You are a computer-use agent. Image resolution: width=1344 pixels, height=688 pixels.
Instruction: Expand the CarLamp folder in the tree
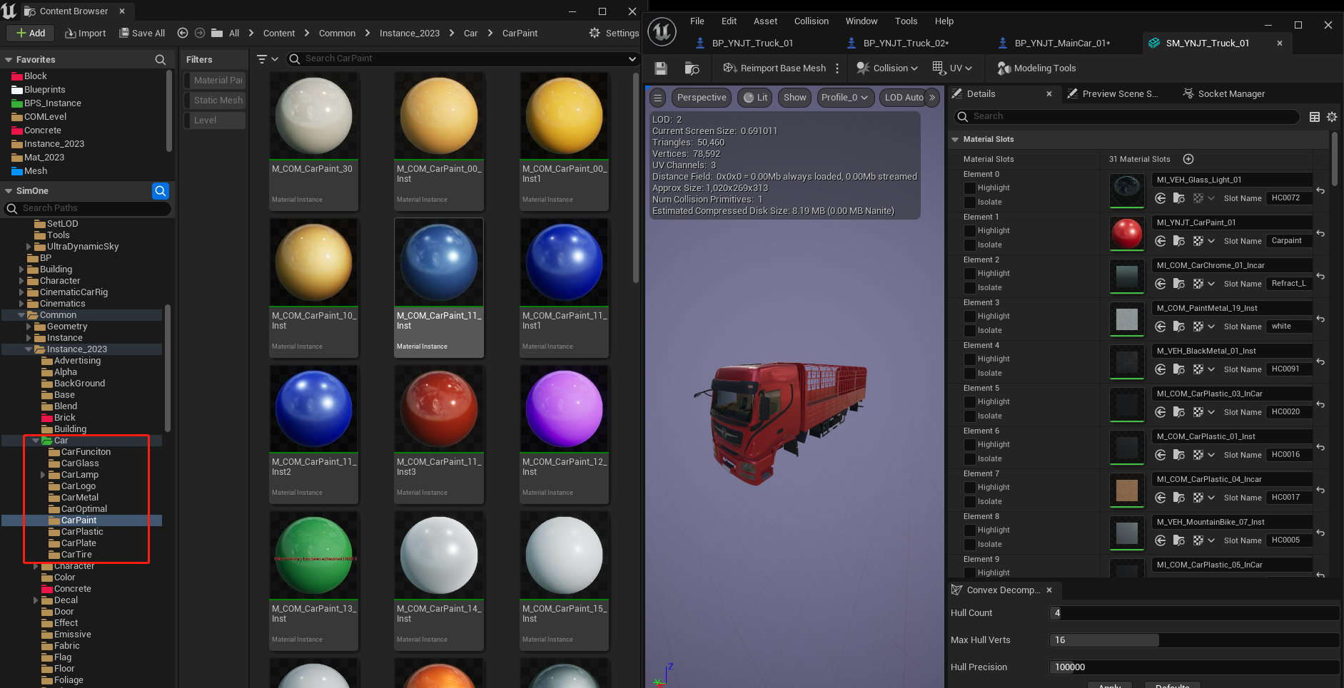tap(43, 475)
